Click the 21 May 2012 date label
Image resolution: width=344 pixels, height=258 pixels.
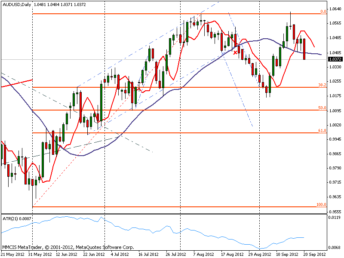(x=13, y=255)
